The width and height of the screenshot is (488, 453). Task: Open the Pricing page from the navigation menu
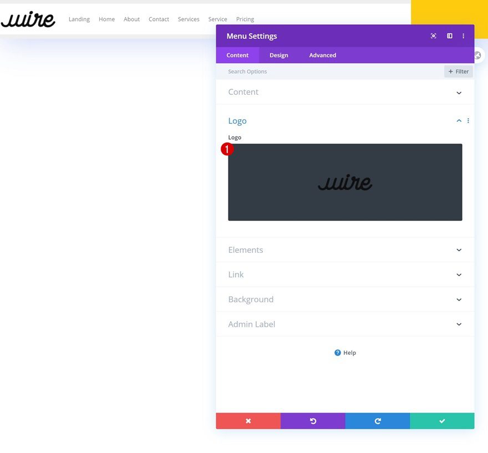tap(245, 19)
